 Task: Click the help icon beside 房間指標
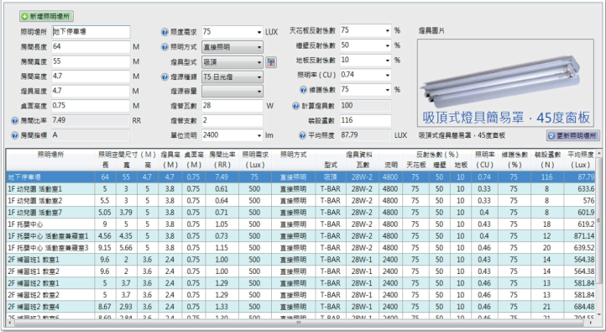pos(14,135)
